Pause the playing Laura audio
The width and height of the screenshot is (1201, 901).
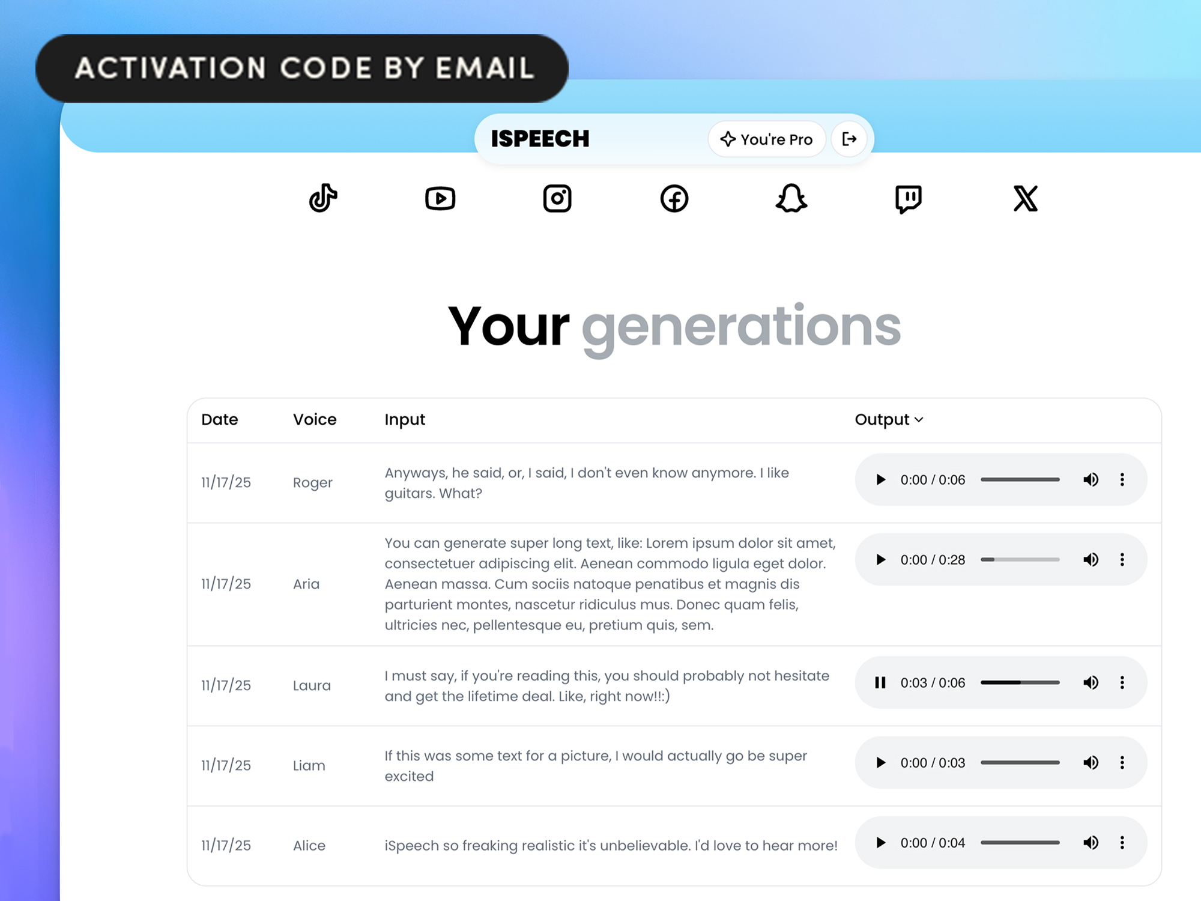tap(880, 683)
